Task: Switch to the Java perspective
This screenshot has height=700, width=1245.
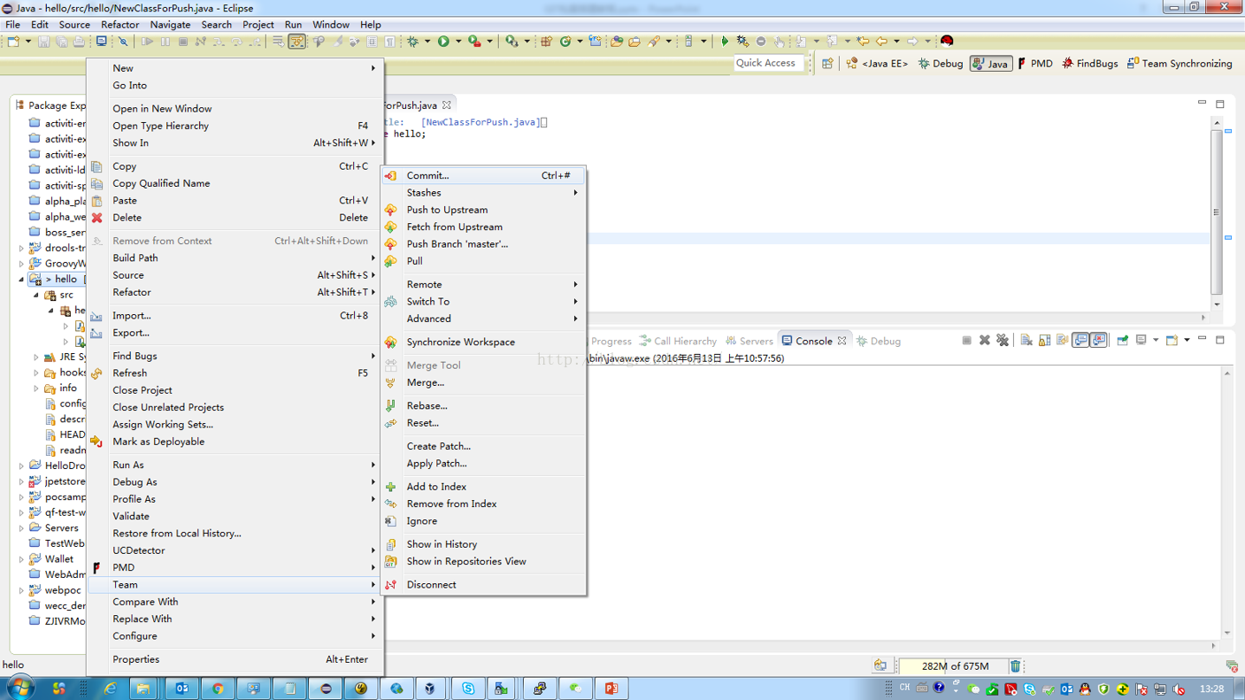Action: click(x=991, y=64)
